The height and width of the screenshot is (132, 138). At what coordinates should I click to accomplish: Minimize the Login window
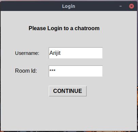pyautogui.click(x=121, y=6)
